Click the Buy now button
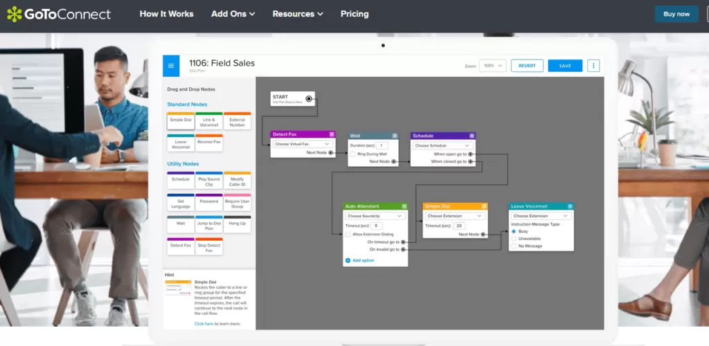Image resolution: width=709 pixels, height=346 pixels. coord(676,14)
